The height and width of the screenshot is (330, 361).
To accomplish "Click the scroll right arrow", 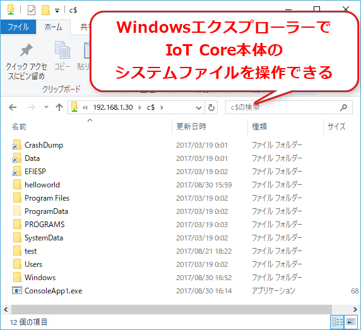I will click(355, 310).
